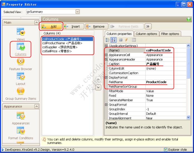The height and width of the screenshot is (153, 194).
Task: Open the Selected View dropdown
Action: click(x=78, y=12)
